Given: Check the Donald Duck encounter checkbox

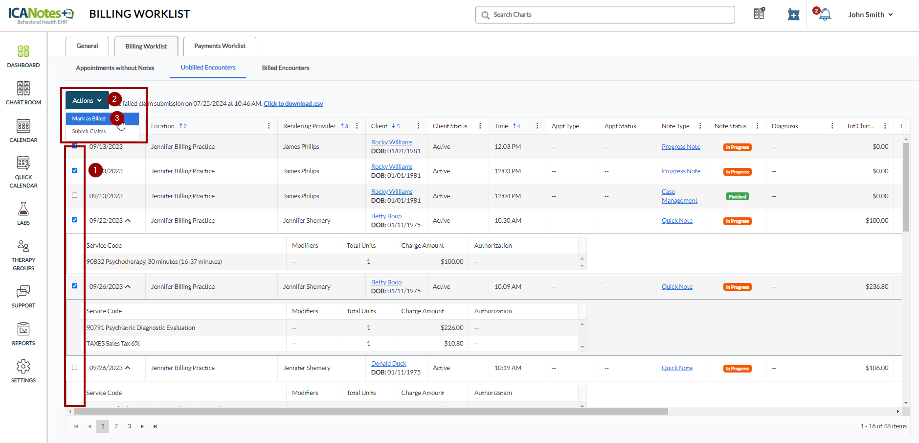Looking at the screenshot, I should 75,367.
